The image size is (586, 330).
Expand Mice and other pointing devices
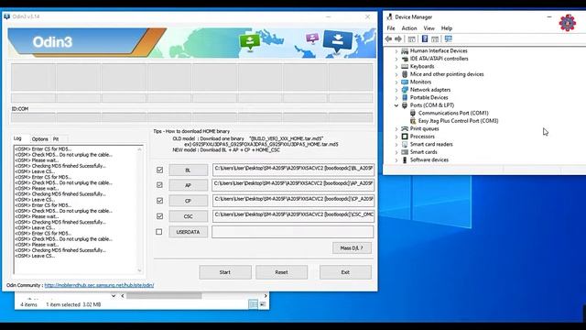click(x=396, y=74)
